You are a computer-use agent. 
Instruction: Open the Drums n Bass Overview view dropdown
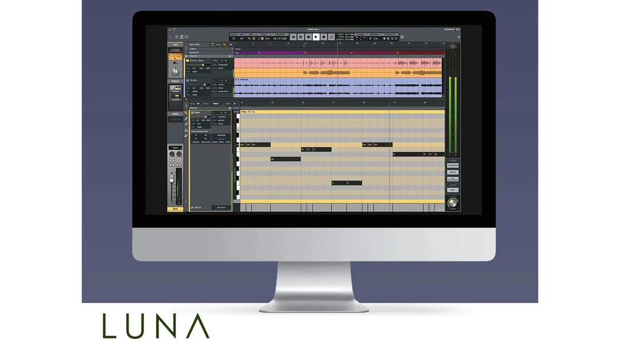223,65
